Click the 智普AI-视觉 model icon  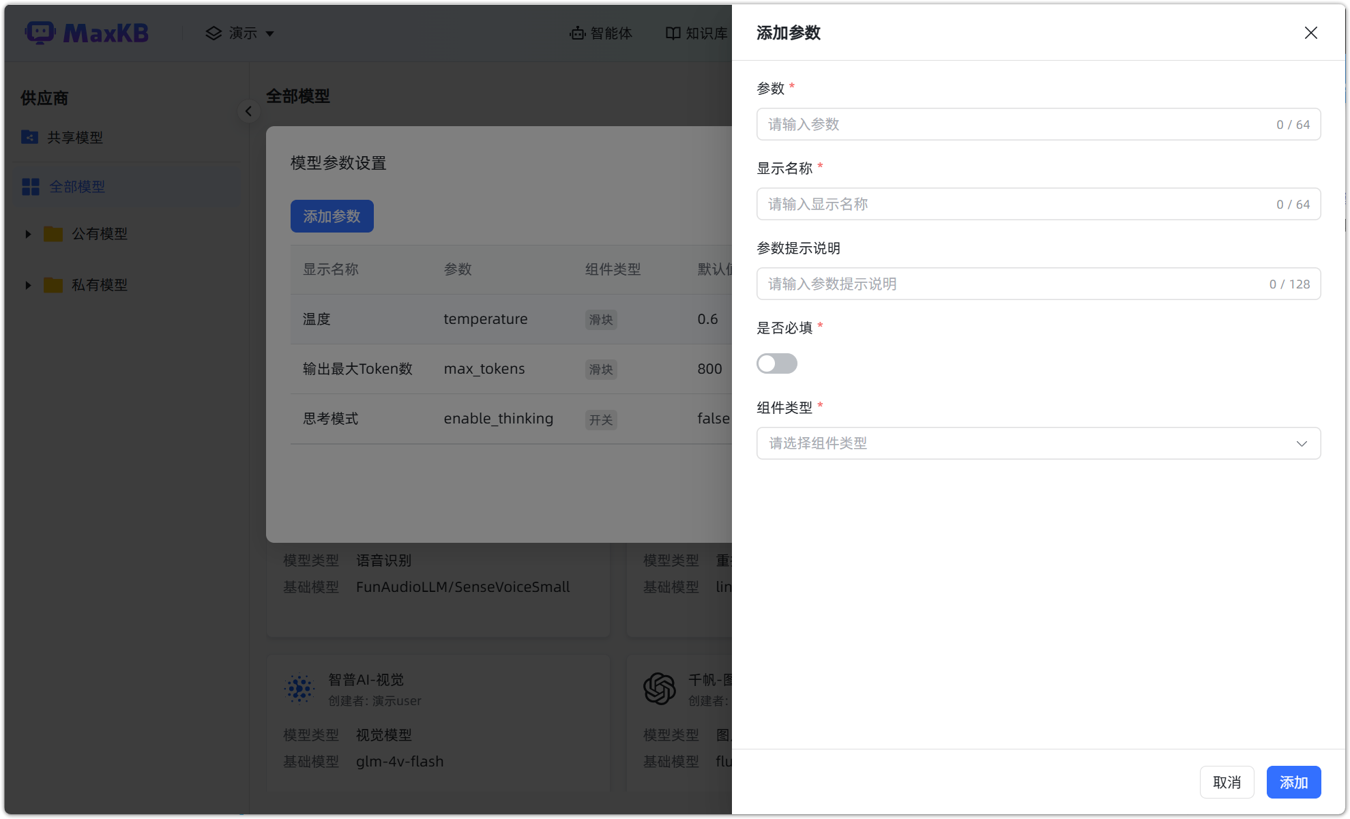(299, 688)
